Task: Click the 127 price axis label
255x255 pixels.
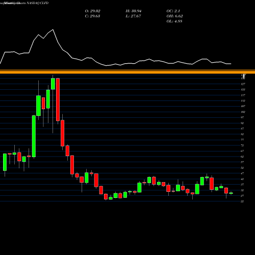Action: point(243,84)
